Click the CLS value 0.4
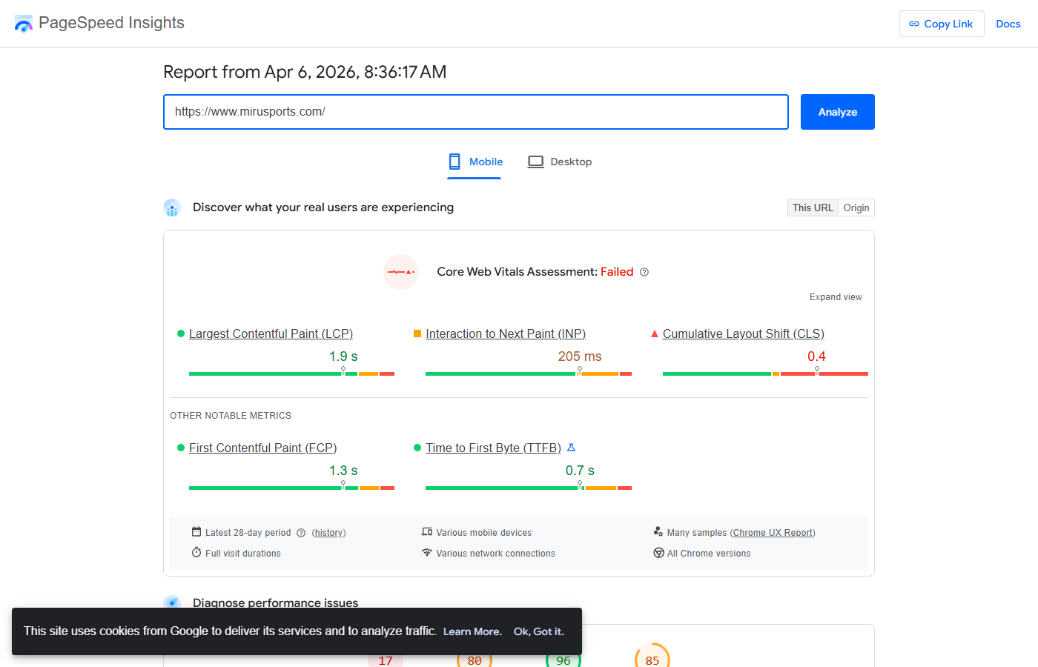Image resolution: width=1038 pixels, height=667 pixels. 816,356
